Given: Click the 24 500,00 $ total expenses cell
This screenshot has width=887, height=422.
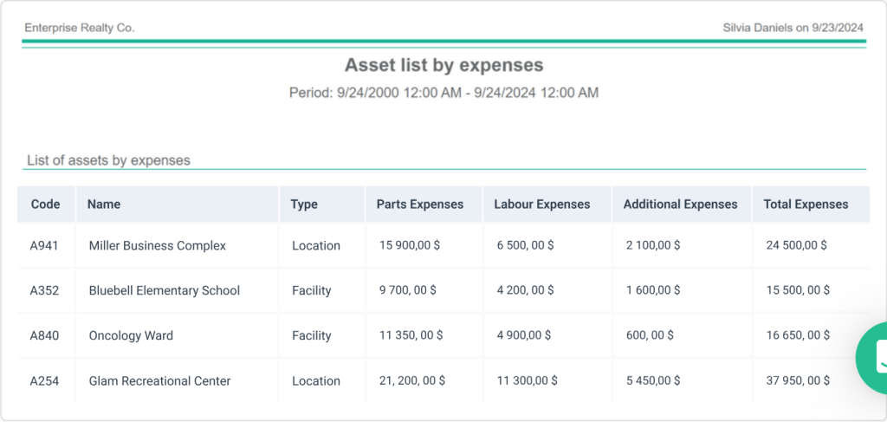Looking at the screenshot, I should pyautogui.click(x=796, y=246).
